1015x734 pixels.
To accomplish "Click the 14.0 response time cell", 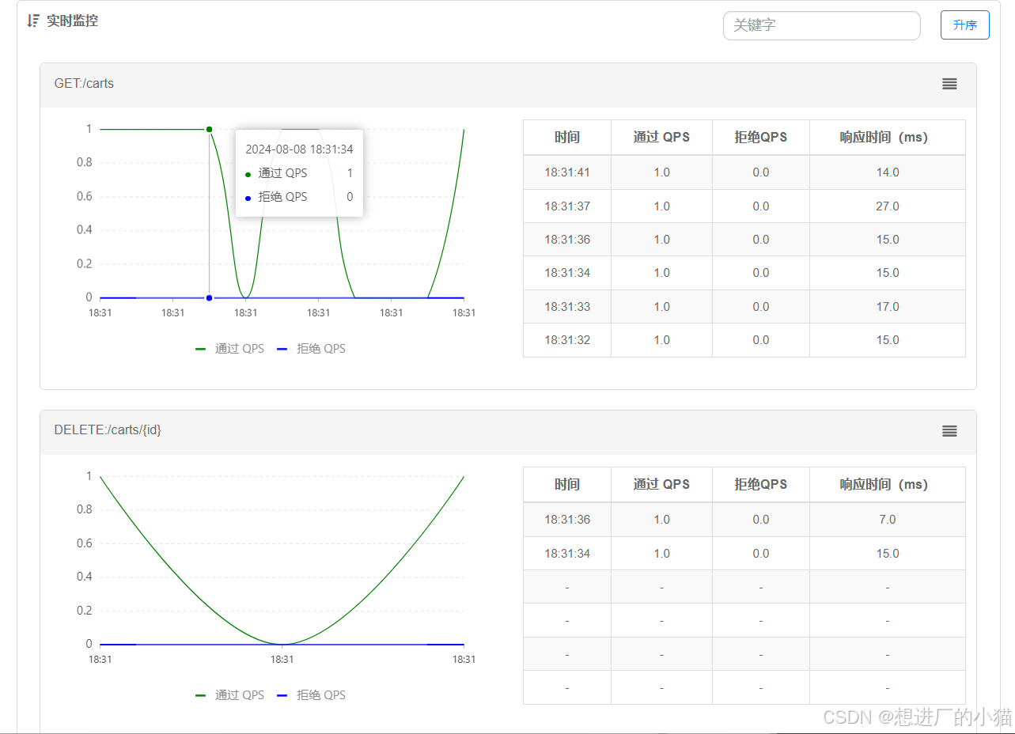I will (888, 172).
